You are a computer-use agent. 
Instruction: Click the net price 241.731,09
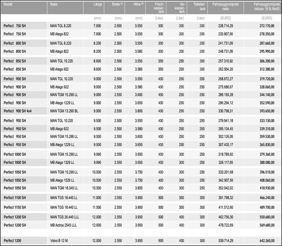click(226, 43)
